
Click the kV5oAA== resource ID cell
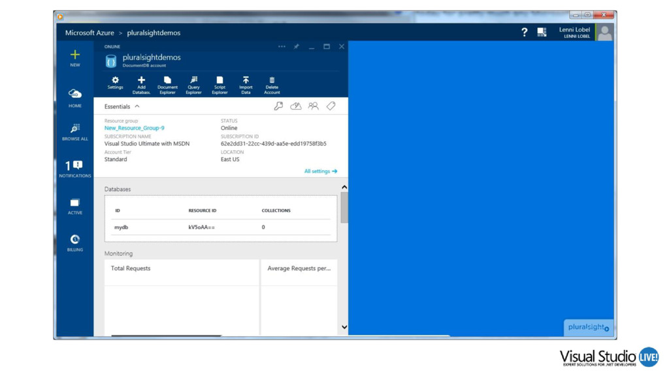202,227
